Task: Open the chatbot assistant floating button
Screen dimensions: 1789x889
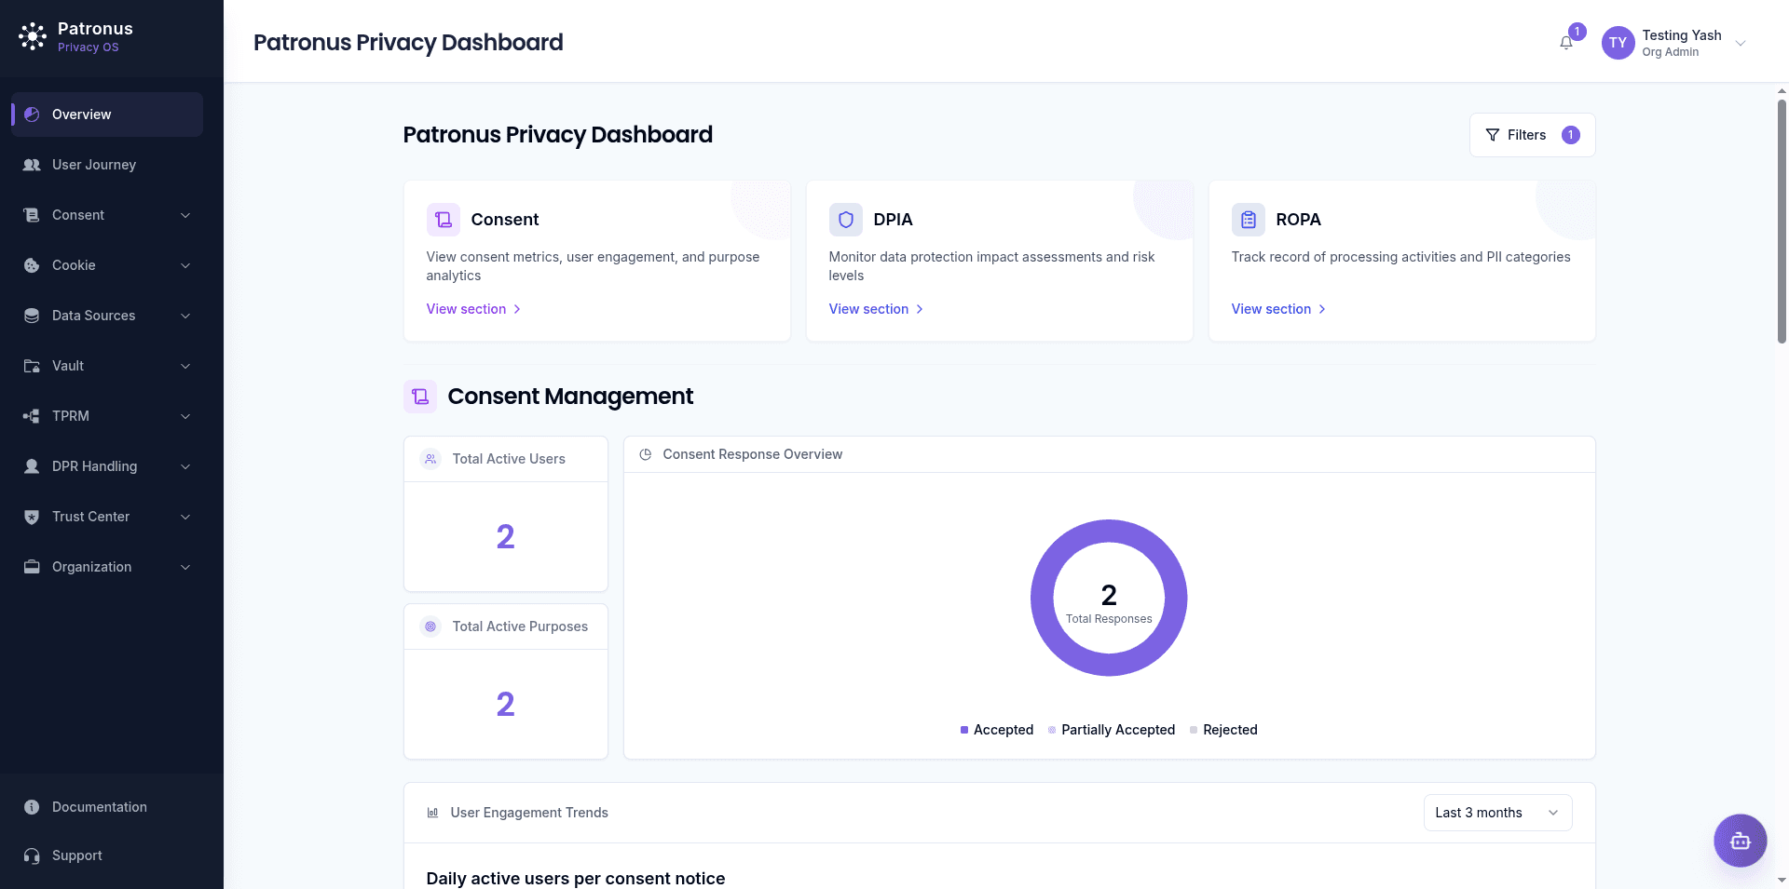Action: point(1739,841)
